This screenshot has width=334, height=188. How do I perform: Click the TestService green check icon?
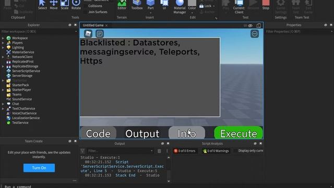click(x=8, y=123)
